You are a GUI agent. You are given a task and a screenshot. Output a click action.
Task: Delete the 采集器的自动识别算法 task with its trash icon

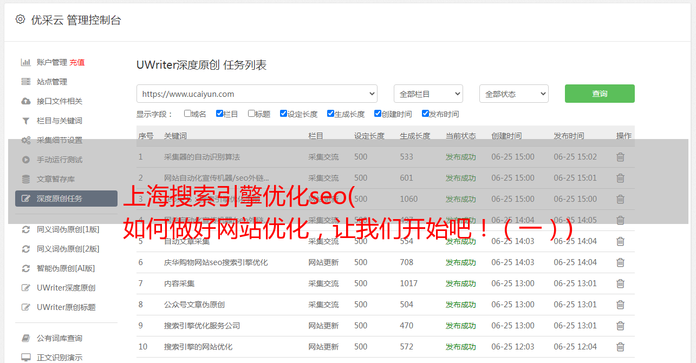(x=620, y=157)
